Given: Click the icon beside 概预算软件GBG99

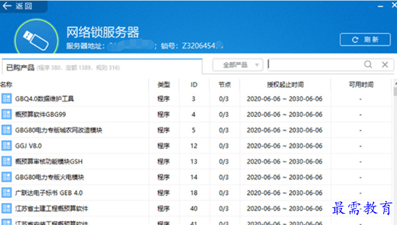Looking at the screenshot, I should [x=6, y=114].
